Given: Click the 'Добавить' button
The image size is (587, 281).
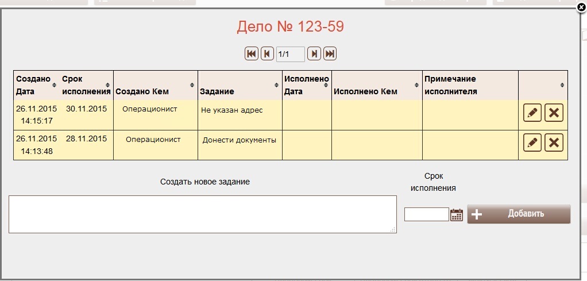Looking at the screenshot, I should click(519, 214).
